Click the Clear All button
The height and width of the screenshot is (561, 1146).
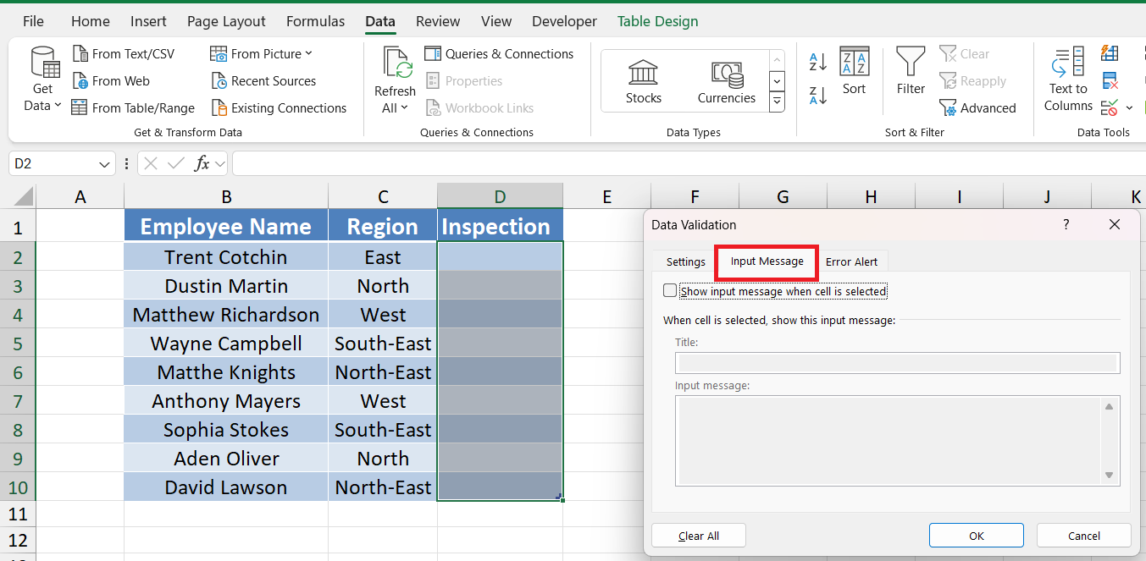pos(699,536)
